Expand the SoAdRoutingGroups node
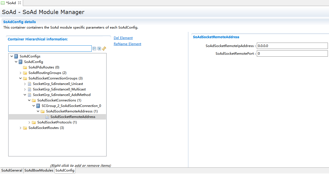This screenshot has height=174, width=329. tap(21, 73)
